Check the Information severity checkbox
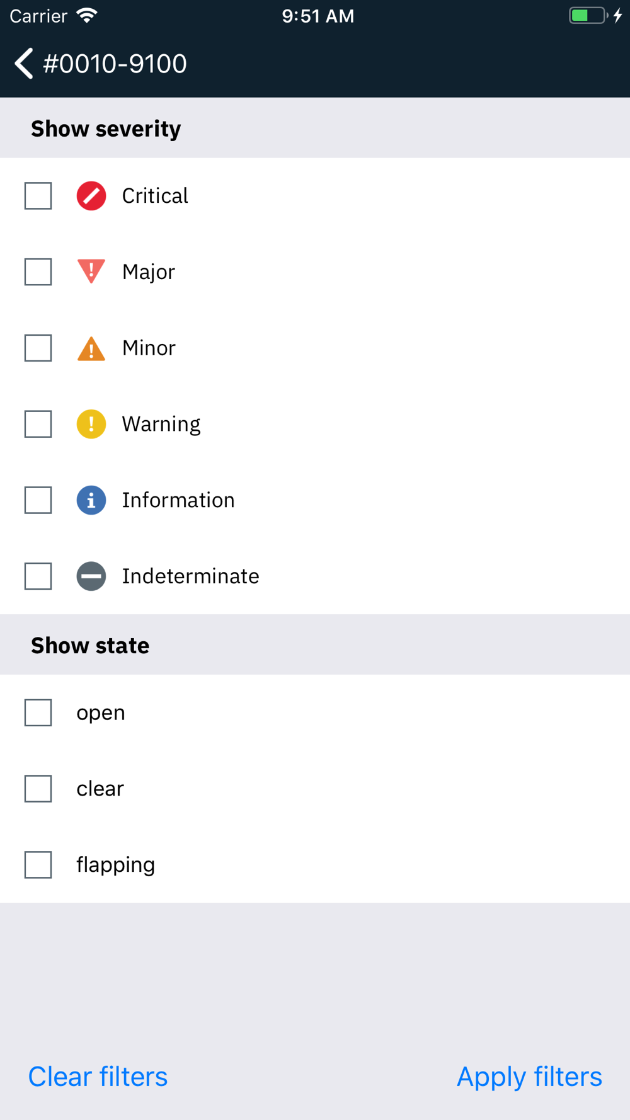The width and height of the screenshot is (630, 1120). [x=38, y=500]
